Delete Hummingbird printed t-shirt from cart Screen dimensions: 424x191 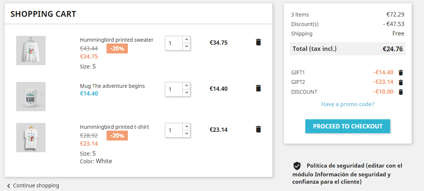tap(258, 129)
